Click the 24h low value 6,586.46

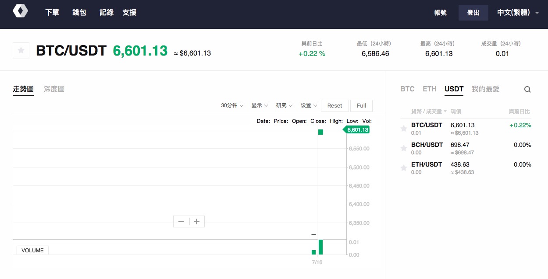[375, 54]
